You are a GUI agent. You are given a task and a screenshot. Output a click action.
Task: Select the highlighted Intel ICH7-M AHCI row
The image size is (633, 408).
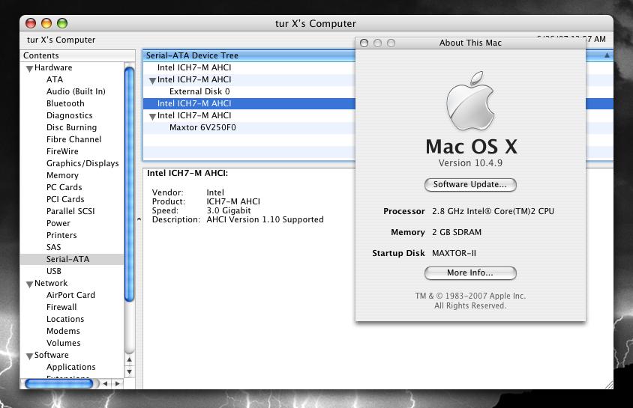click(249, 103)
